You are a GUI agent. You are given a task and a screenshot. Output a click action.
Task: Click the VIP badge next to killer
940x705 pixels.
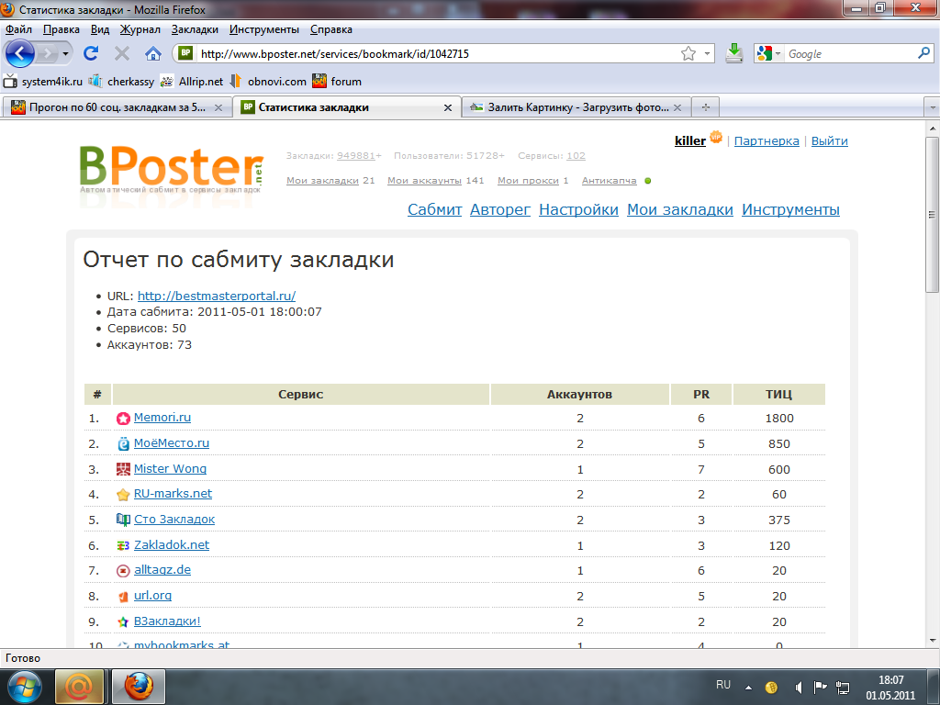pos(716,138)
